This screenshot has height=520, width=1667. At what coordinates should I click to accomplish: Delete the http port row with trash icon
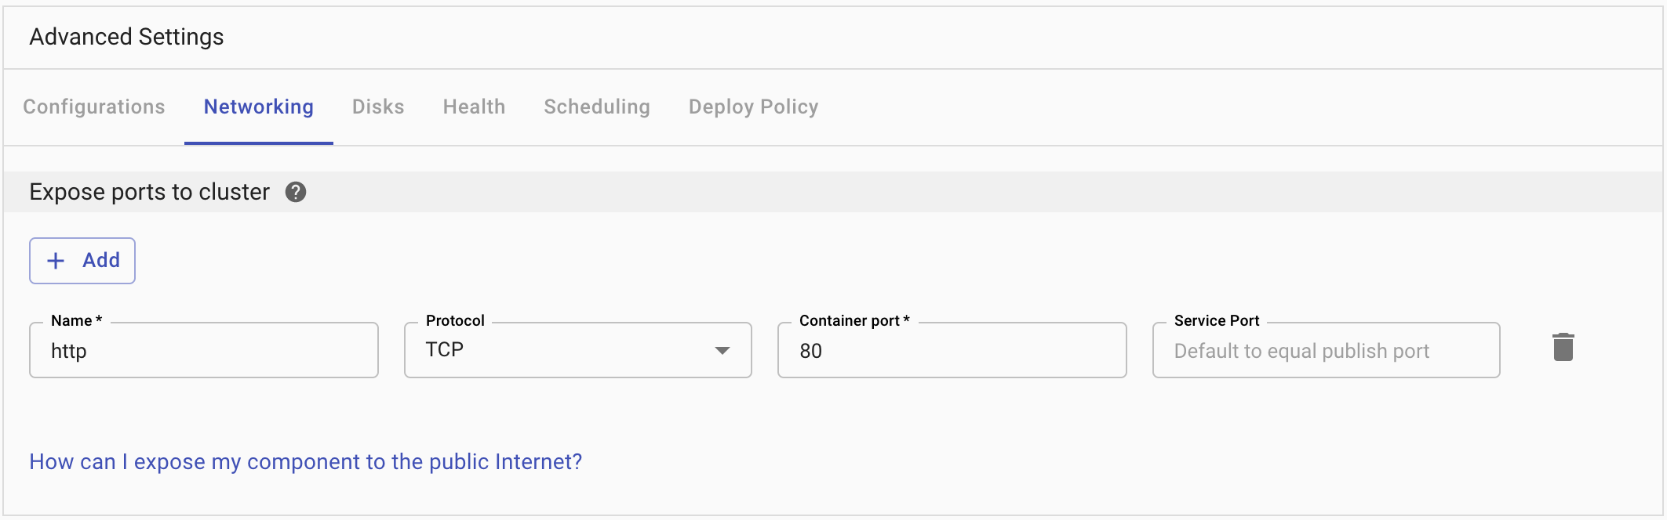1563,347
